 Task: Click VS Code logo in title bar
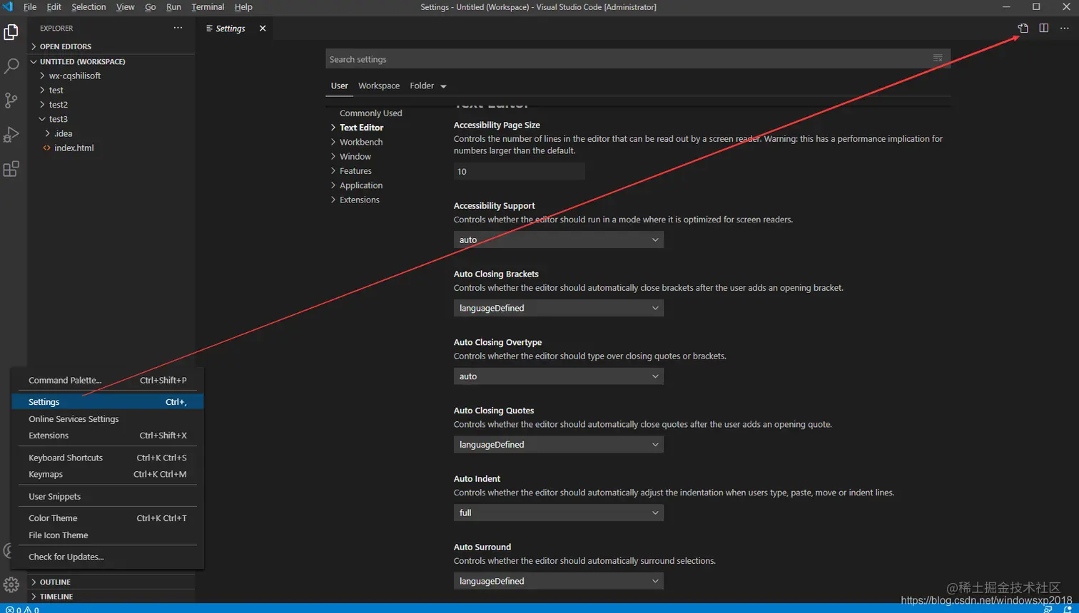click(x=8, y=7)
